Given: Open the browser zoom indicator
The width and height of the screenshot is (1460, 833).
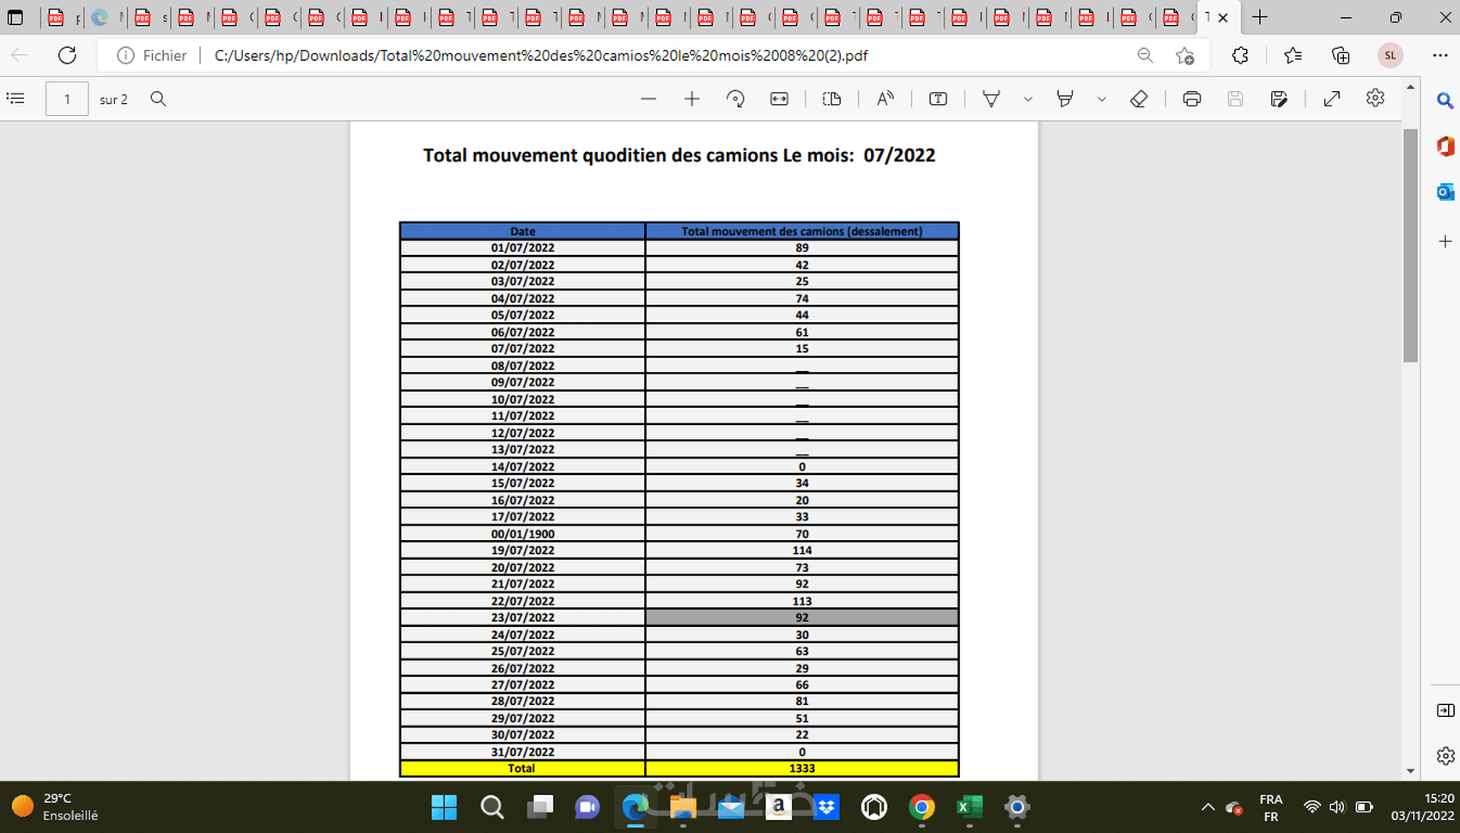Looking at the screenshot, I should click(1145, 56).
